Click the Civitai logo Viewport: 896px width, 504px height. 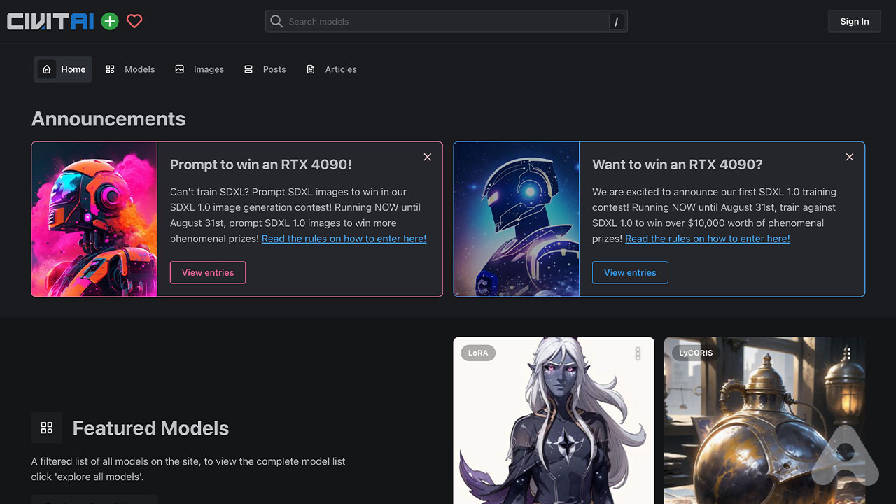pos(50,22)
